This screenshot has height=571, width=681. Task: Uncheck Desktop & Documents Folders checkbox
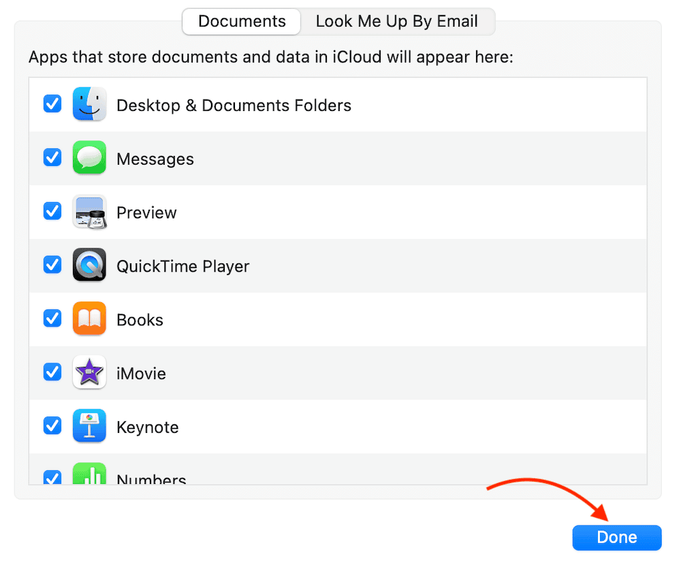(52, 103)
